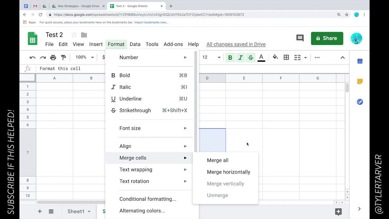This screenshot has height=219, width=389.
Task: Collapse the toolbar with the caret
Action: coord(343,57)
